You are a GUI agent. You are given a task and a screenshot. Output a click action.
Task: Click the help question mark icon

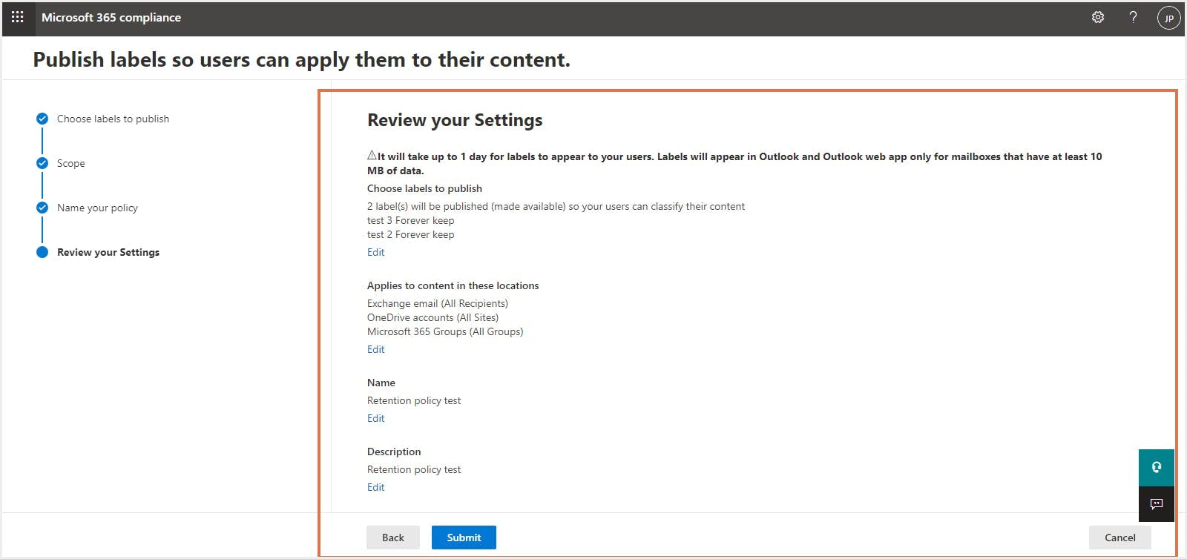tap(1133, 17)
